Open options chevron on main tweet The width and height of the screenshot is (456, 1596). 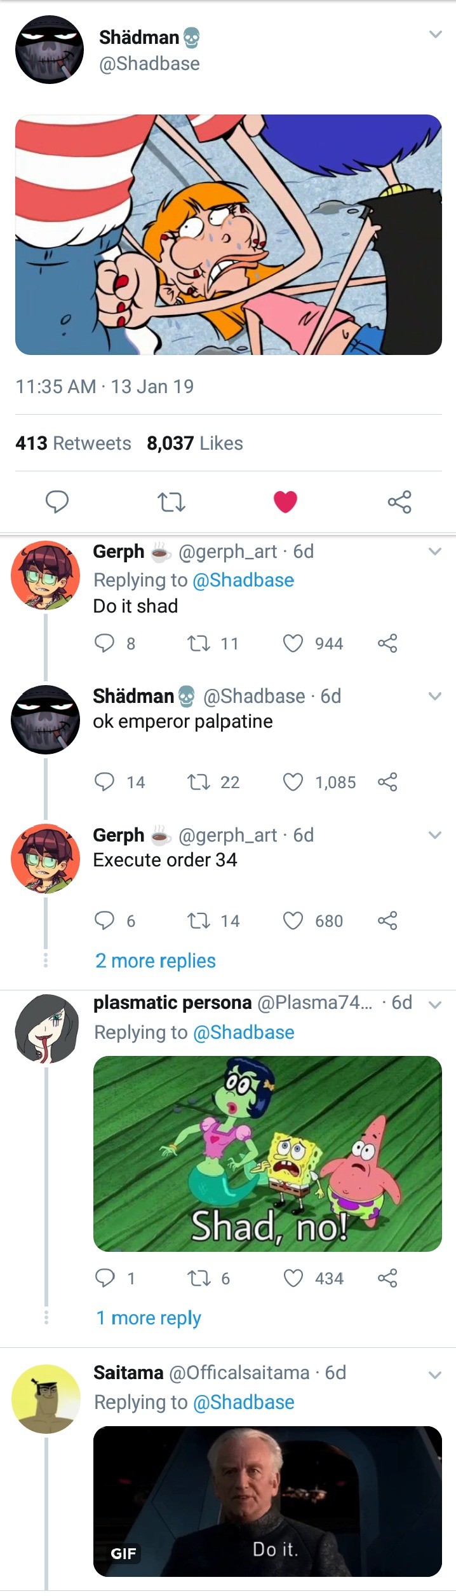(435, 34)
